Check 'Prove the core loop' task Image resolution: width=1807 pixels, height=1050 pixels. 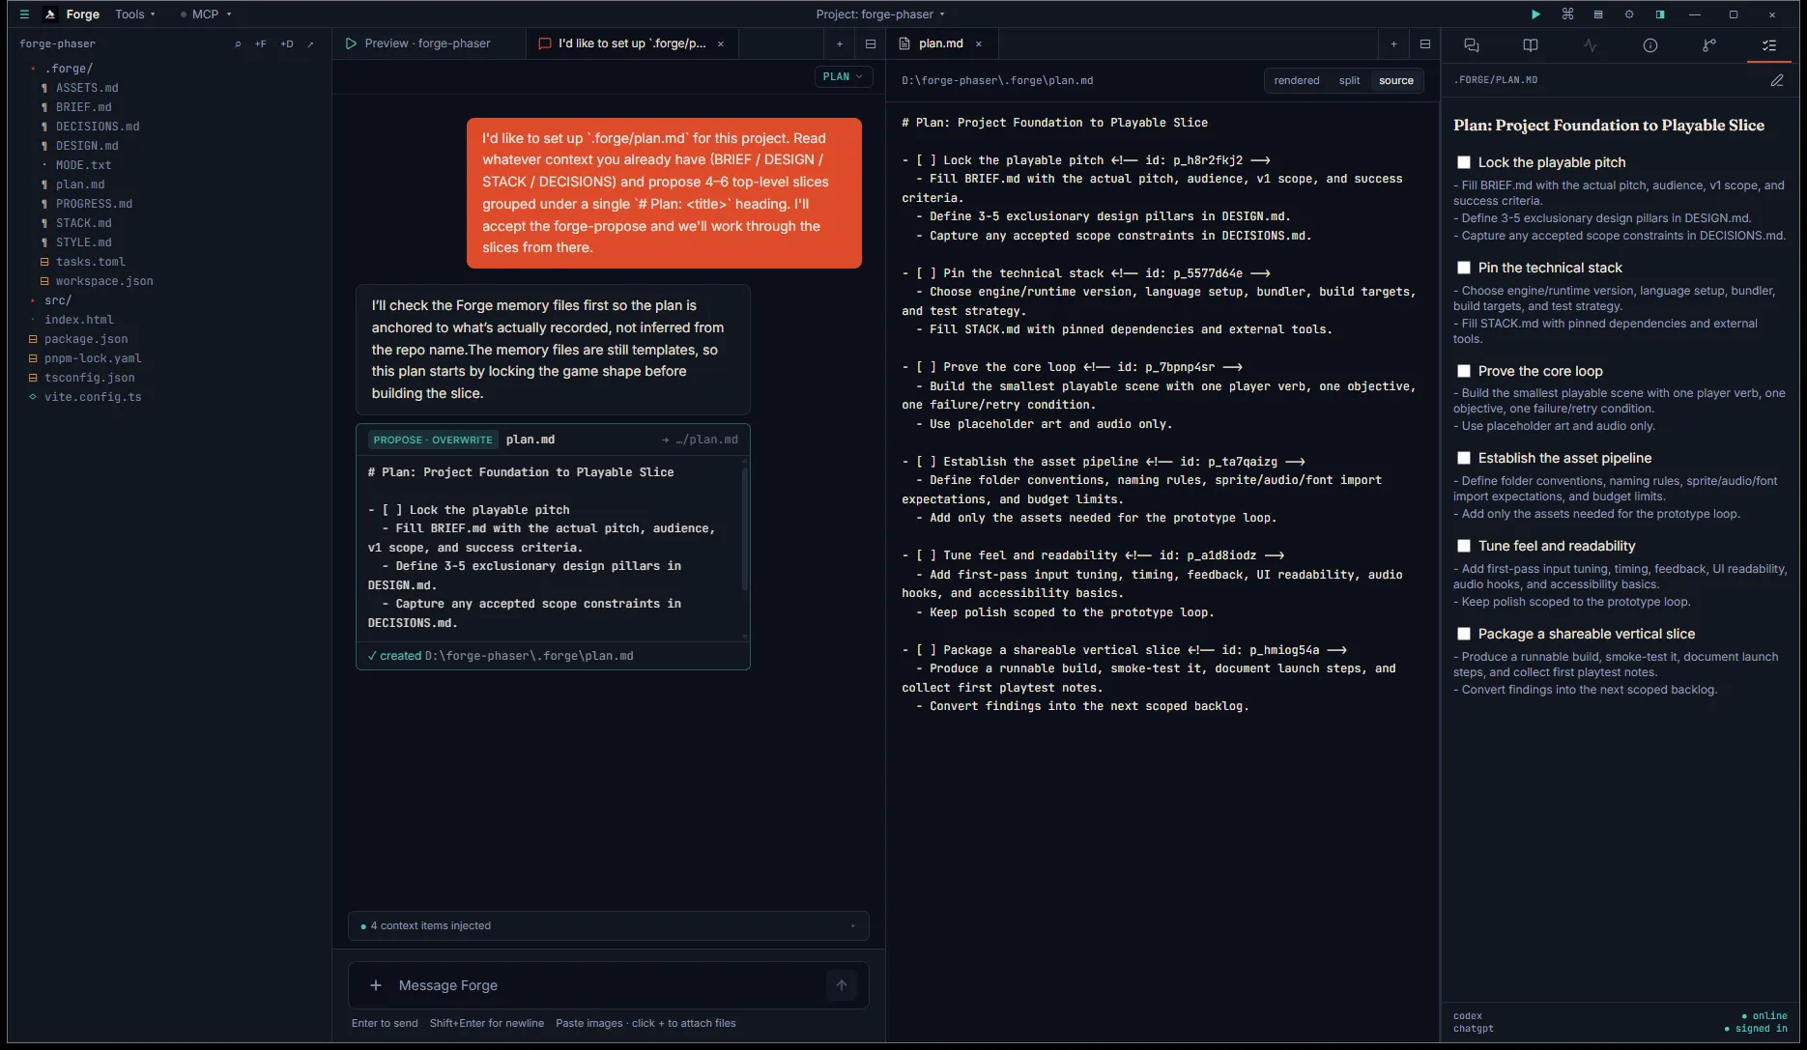pyautogui.click(x=1464, y=371)
